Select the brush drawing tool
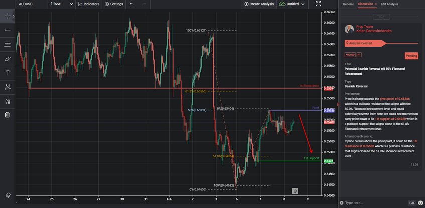Image resolution: width=425 pixels, height=208 pixels. click(8, 59)
